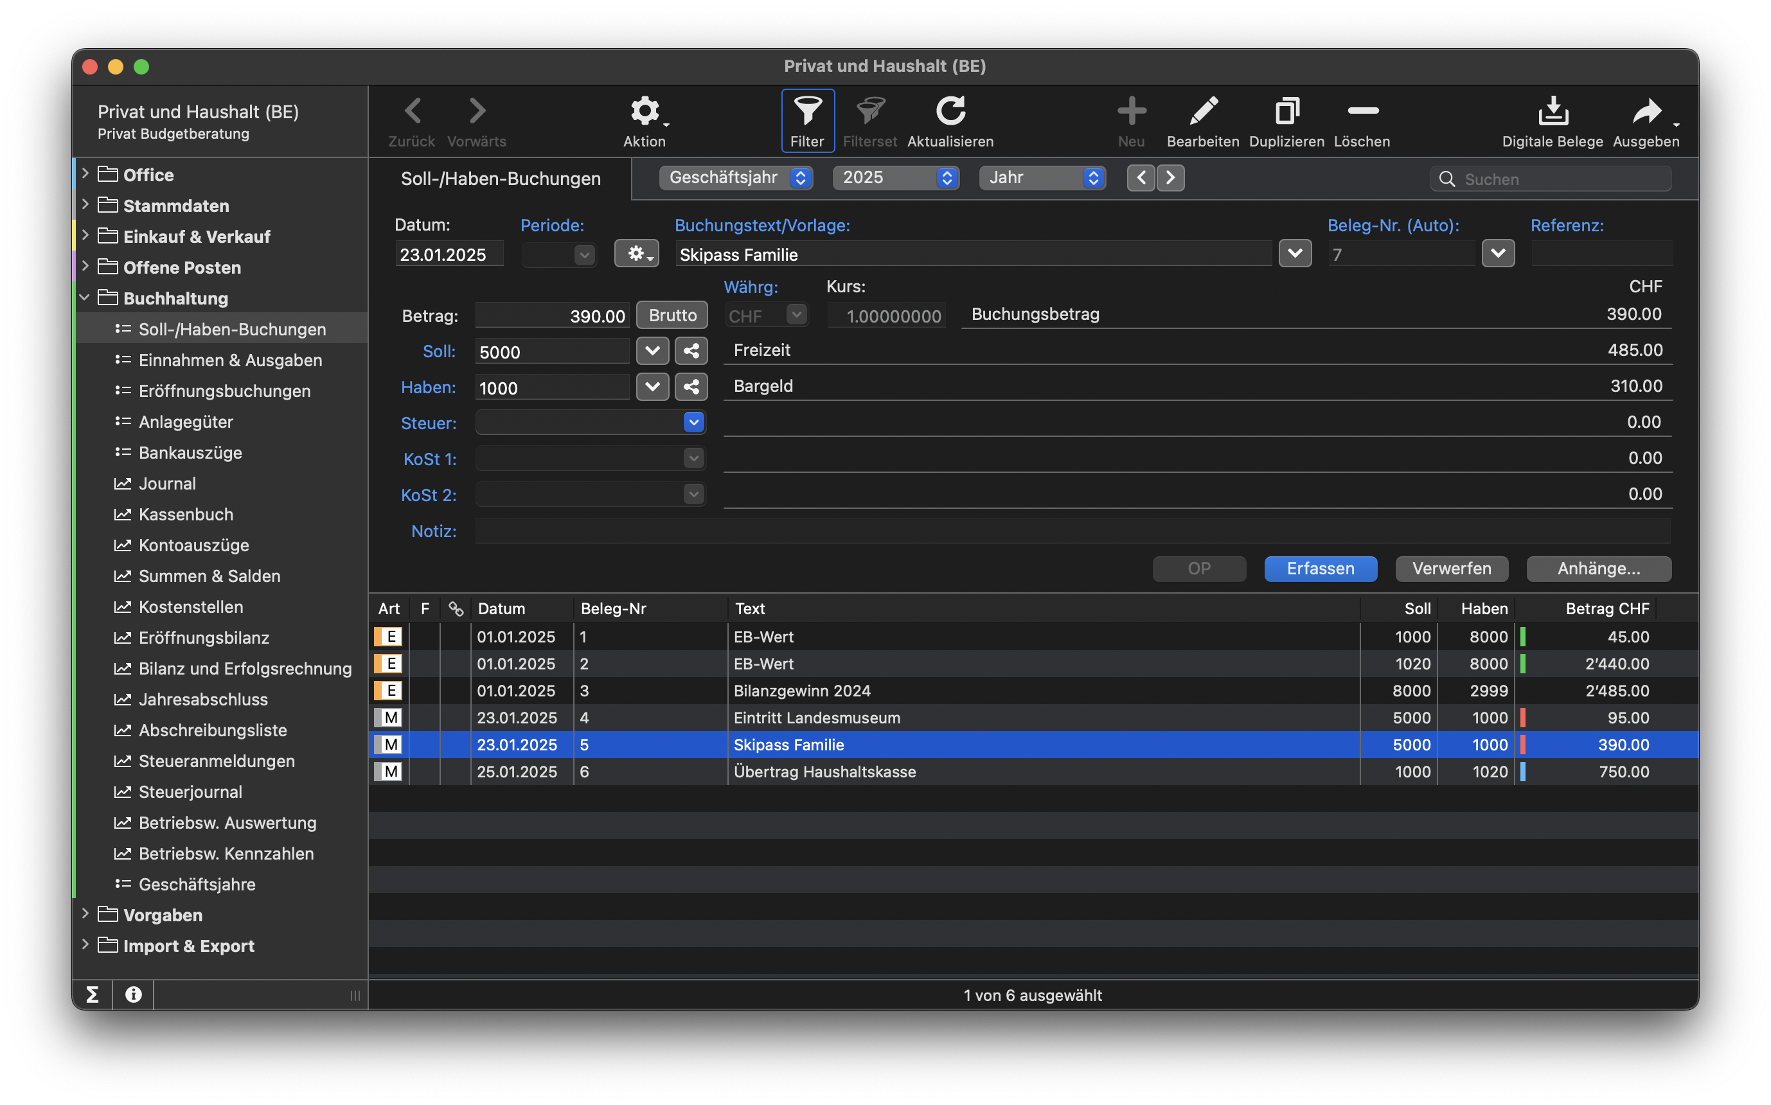This screenshot has width=1771, height=1105.
Task: Click the Erfassen button
Action: 1320,569
